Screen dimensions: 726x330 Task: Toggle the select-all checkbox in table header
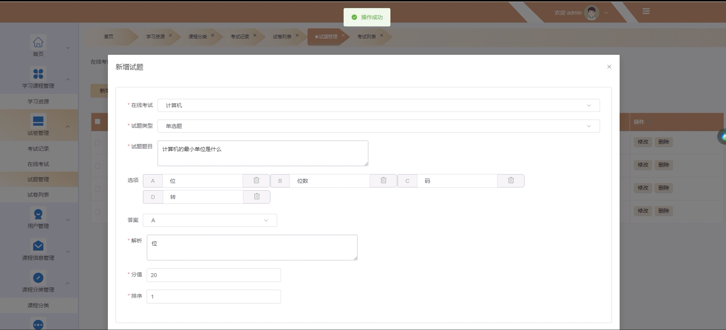click(97, 122)
